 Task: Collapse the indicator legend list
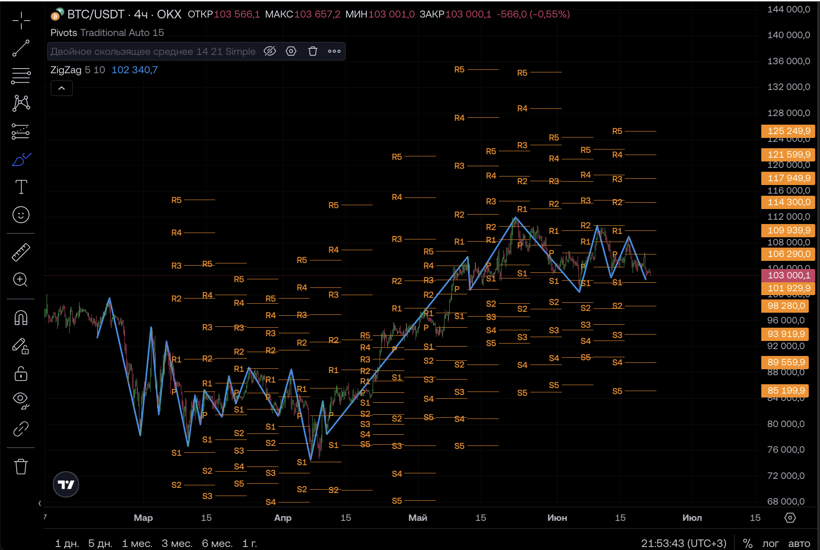tap(62, 88)
